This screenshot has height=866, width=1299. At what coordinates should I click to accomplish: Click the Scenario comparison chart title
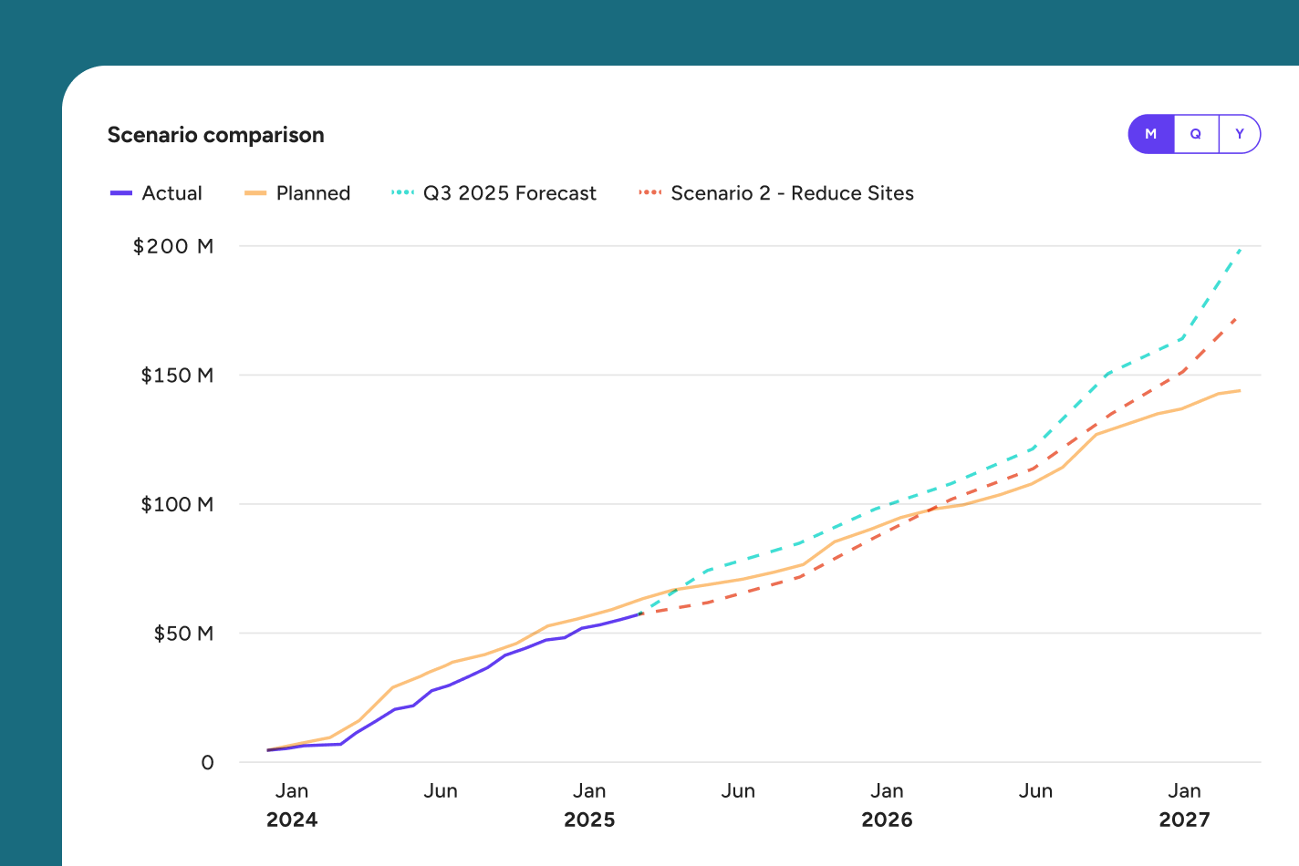(216, 135)
